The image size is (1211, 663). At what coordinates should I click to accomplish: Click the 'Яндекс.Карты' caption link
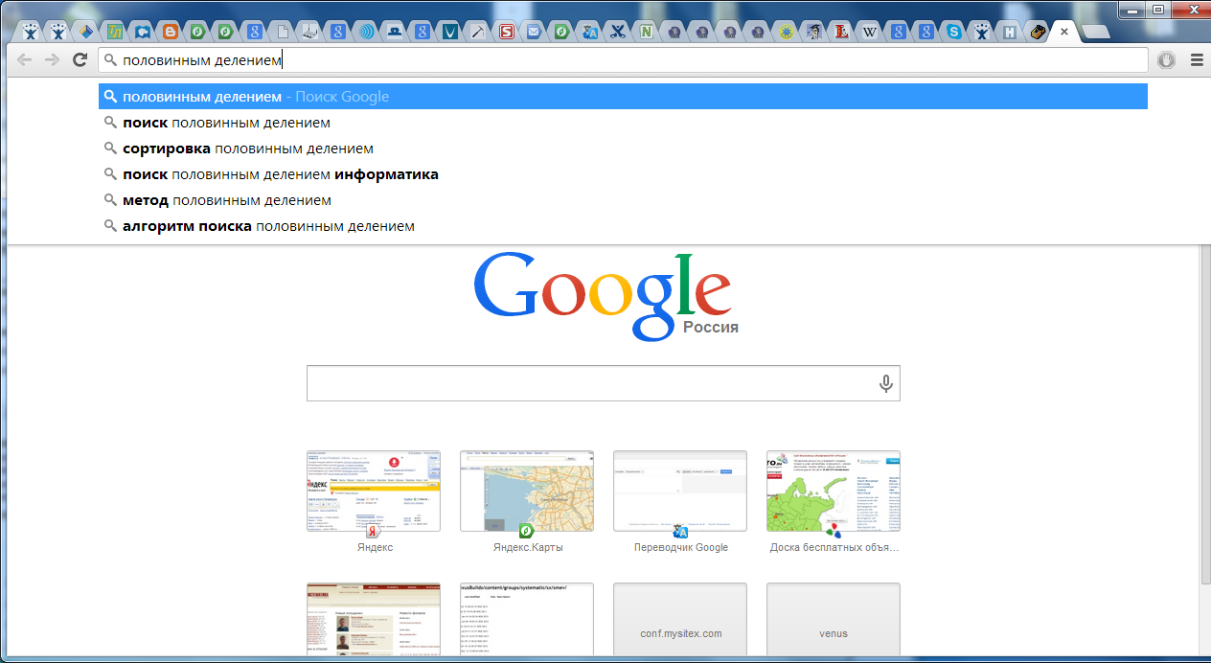coord(528,548)
